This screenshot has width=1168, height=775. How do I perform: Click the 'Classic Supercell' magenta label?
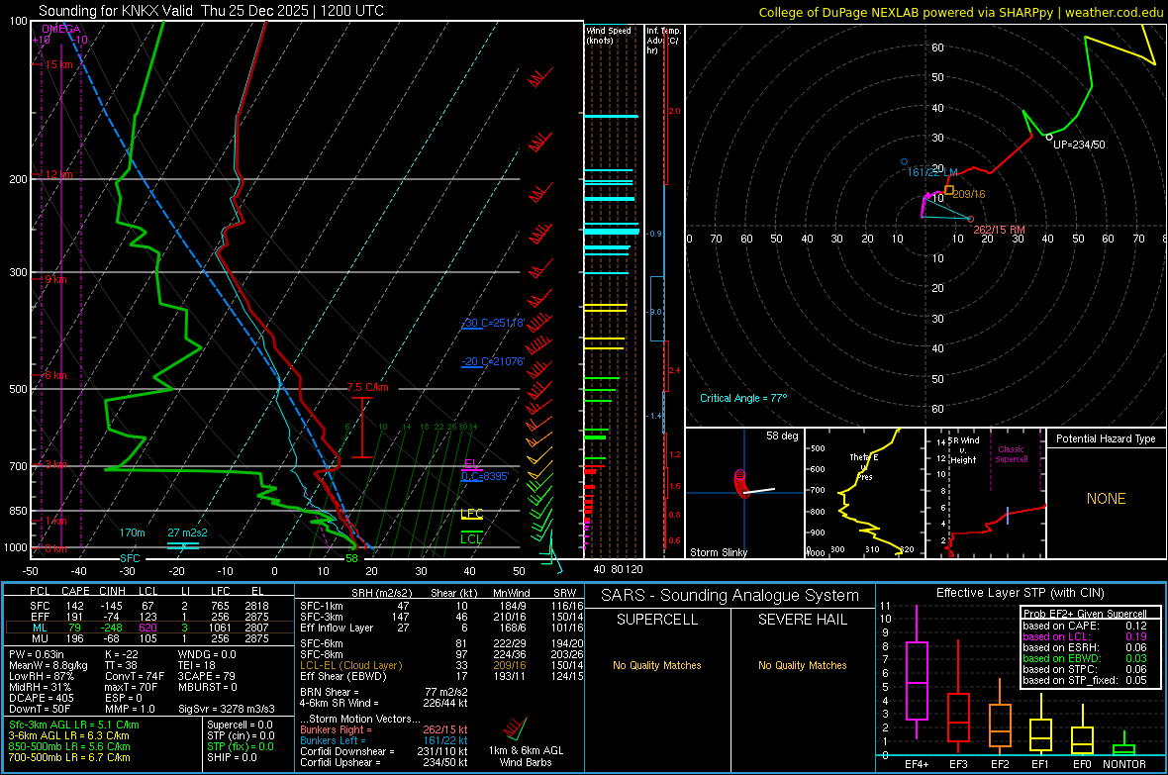pos(1011,454)
